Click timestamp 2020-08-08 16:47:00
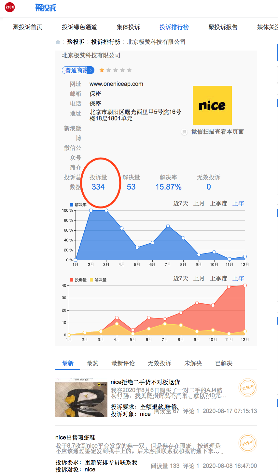 [230, 466]
